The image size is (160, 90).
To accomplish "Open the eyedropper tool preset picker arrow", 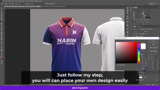I will [x=7, y=4].
